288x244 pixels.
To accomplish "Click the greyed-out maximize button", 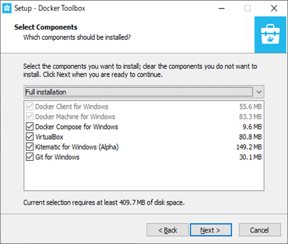I will (248, 8).
